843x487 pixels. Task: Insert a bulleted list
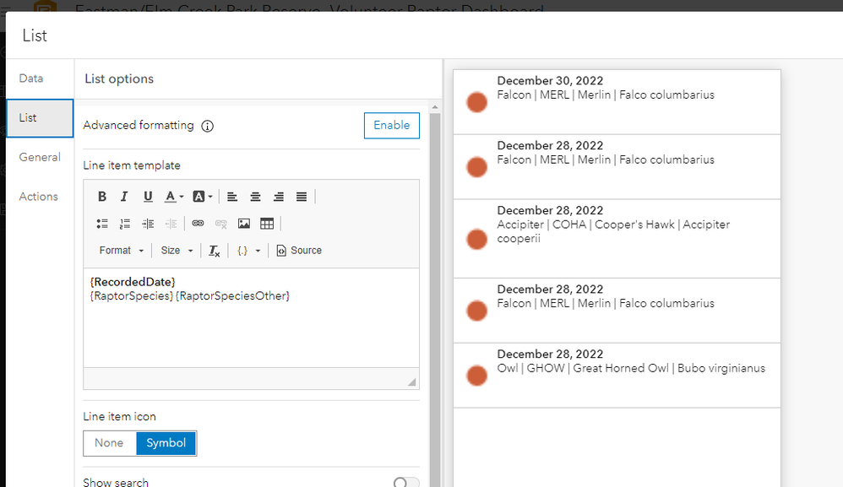coord(102,224)
